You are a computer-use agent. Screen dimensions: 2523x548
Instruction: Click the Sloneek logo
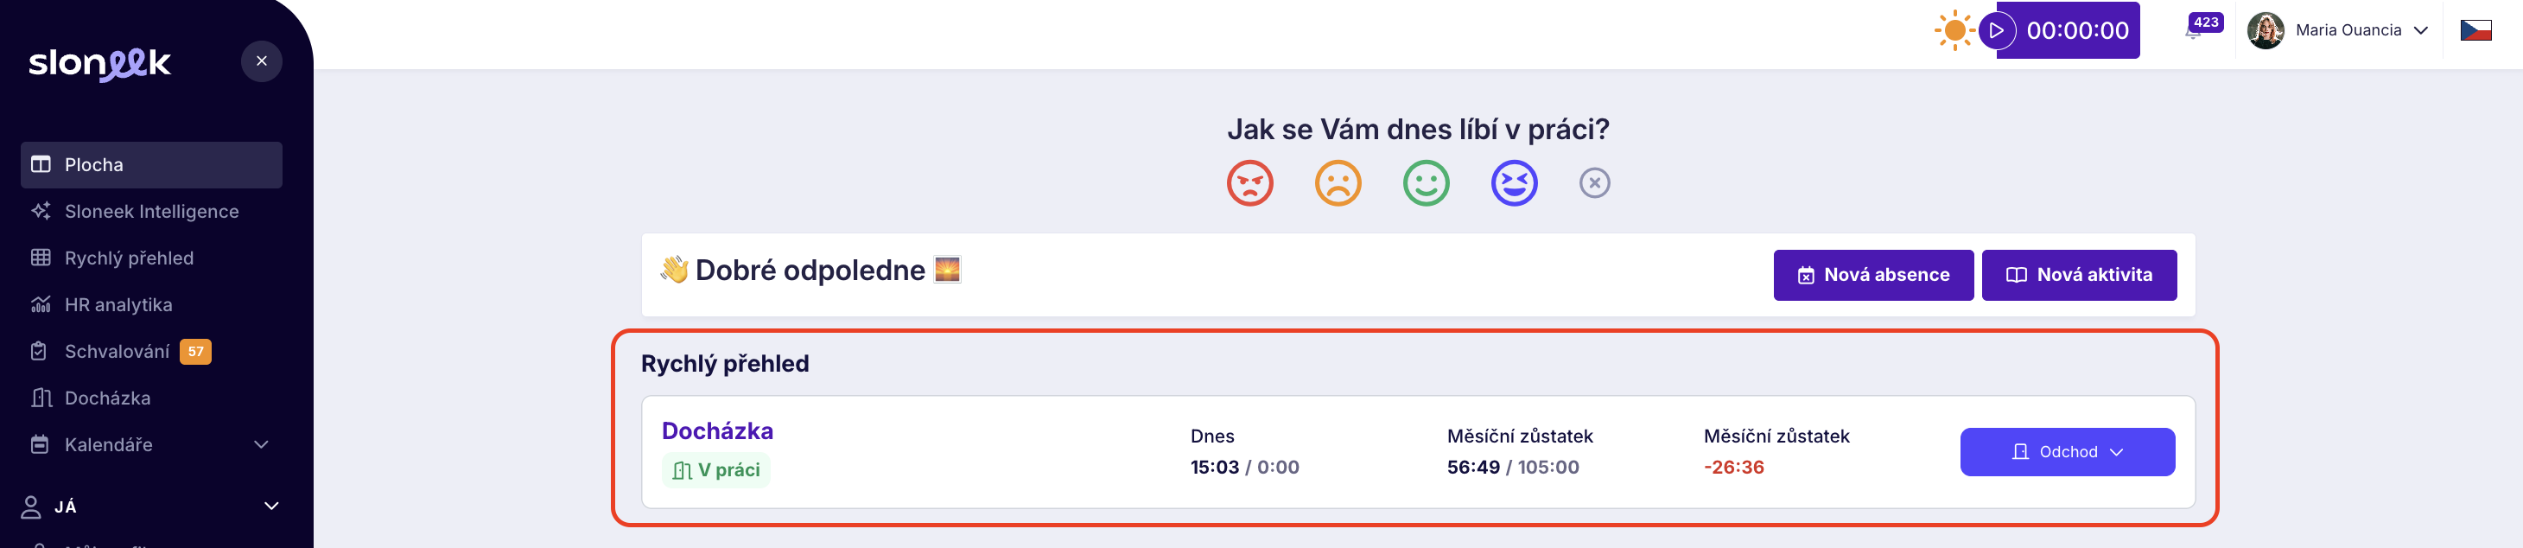click(x=99, y=64)
